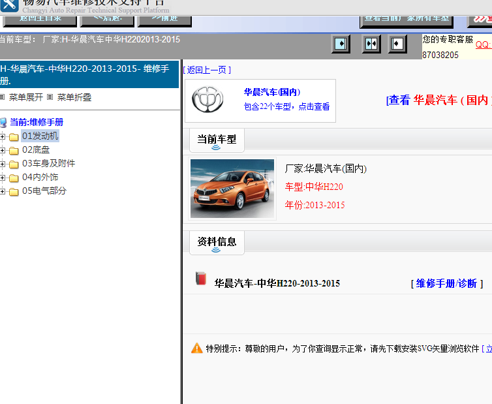492x404 pixels.
Task: Expand the 01发动机 tree node
Action: coord(3,137)
